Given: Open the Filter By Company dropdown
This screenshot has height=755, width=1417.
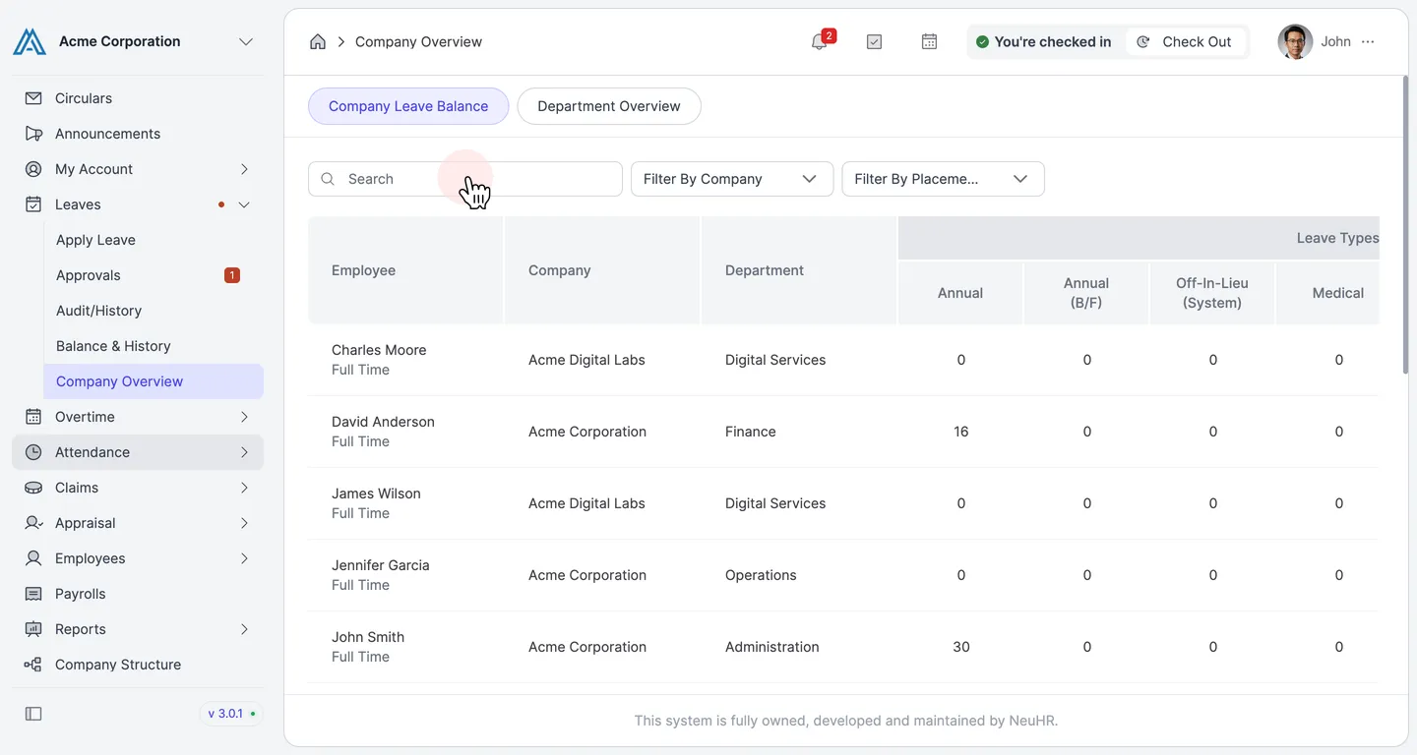Looking at the screenshot, I should coord(732,179).
